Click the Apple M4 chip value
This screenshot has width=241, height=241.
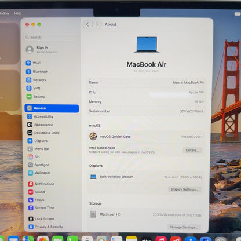click(196, 92)
